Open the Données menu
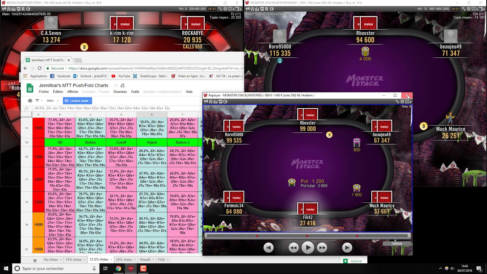Viewport: 487px width, 274px height. click(x=120, y=92)
